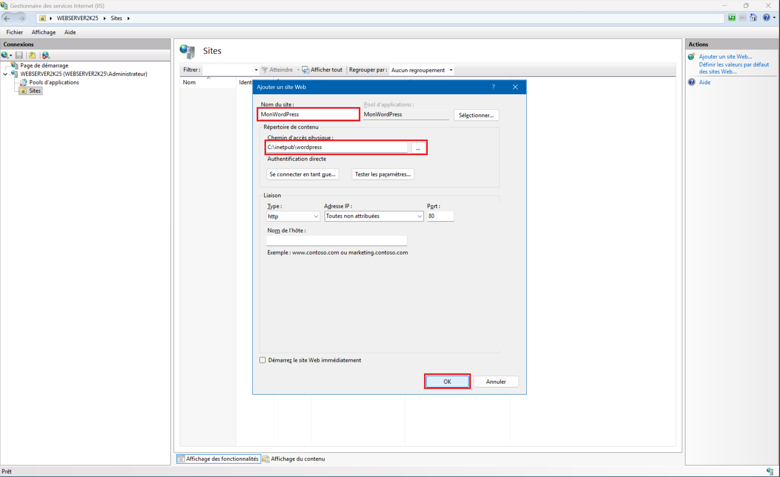Click the home icon in top-right toolbar
The height and width of the screenshot is (477, 780).
753,18
